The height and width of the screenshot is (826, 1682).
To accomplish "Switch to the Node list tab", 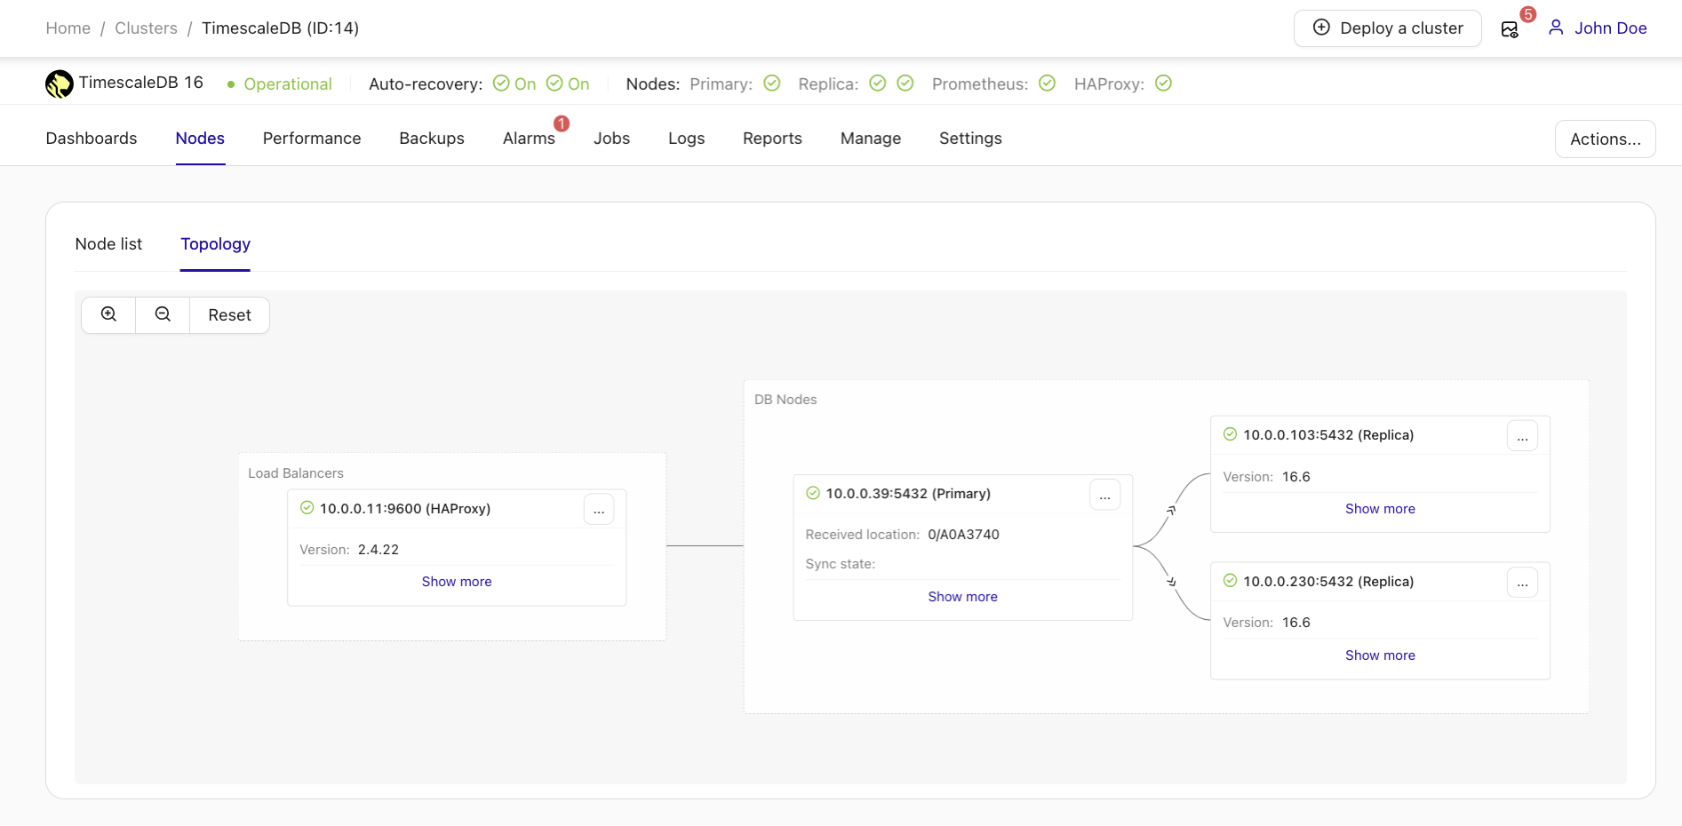I will 108,244.
